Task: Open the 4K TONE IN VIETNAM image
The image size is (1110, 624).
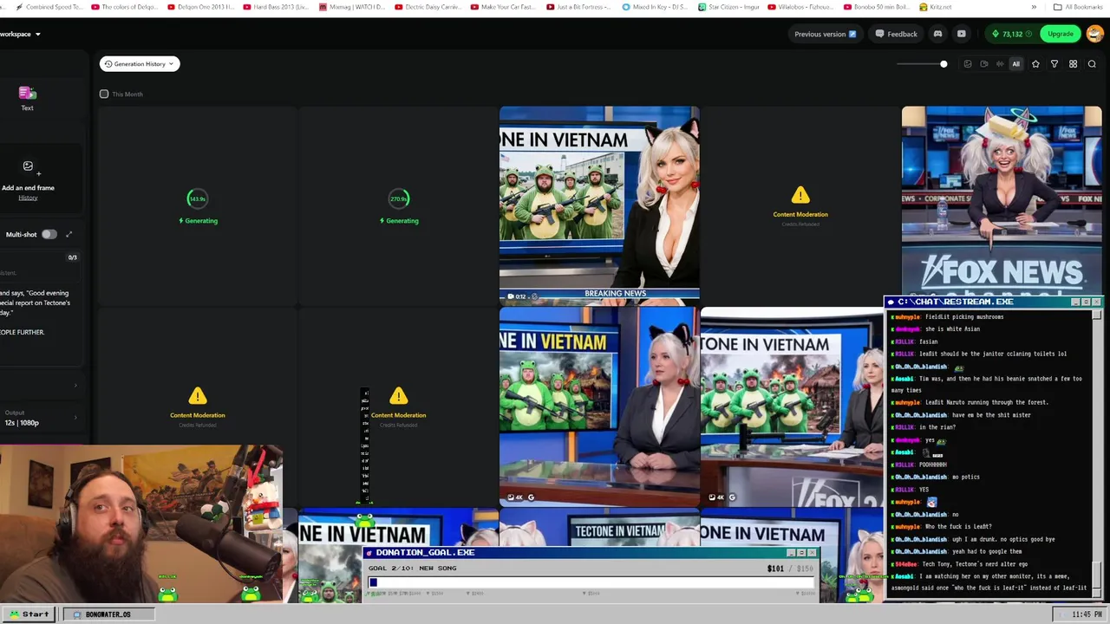Action: pos(792,406)
